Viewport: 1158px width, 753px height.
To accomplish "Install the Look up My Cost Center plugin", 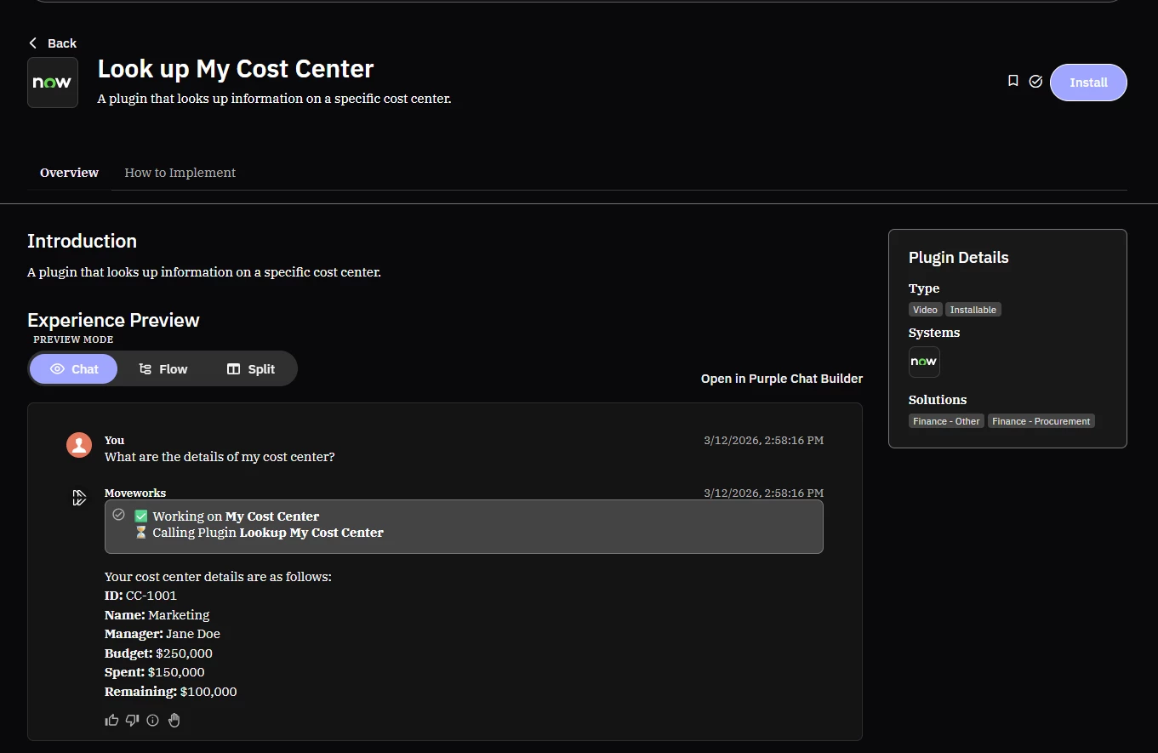I will (1088, 83).
